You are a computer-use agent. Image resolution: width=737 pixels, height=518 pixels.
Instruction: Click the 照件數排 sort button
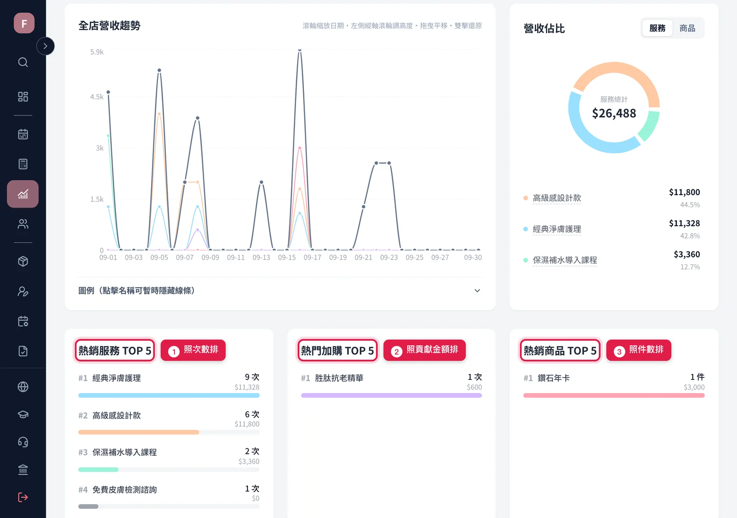click(638, 350)
